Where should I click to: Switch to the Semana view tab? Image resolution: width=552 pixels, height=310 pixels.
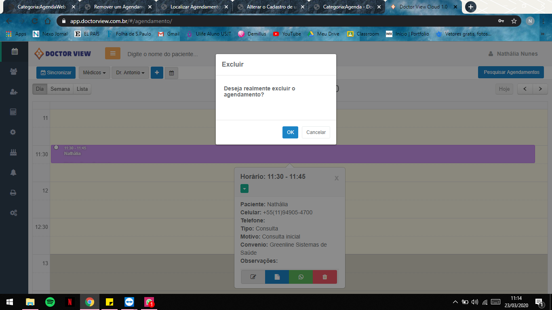(60, 89)
